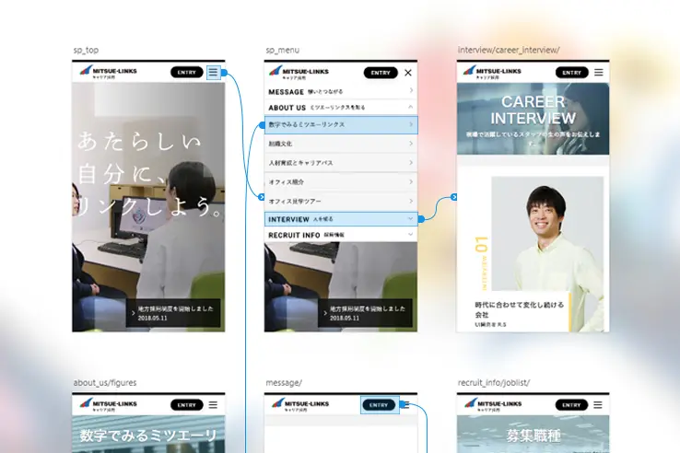Viewport: 680px width, 453px height.
Task: Click MITSUE-LINKS logo on career_interview artboard
Action: (492, 72)
